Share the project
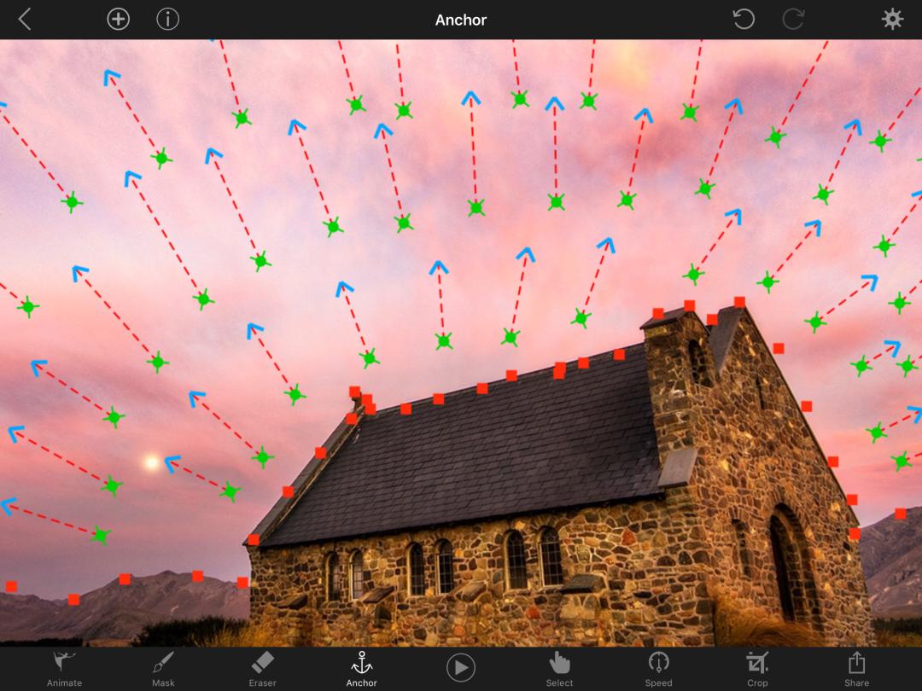922x691 pixels. click(856, 667)
